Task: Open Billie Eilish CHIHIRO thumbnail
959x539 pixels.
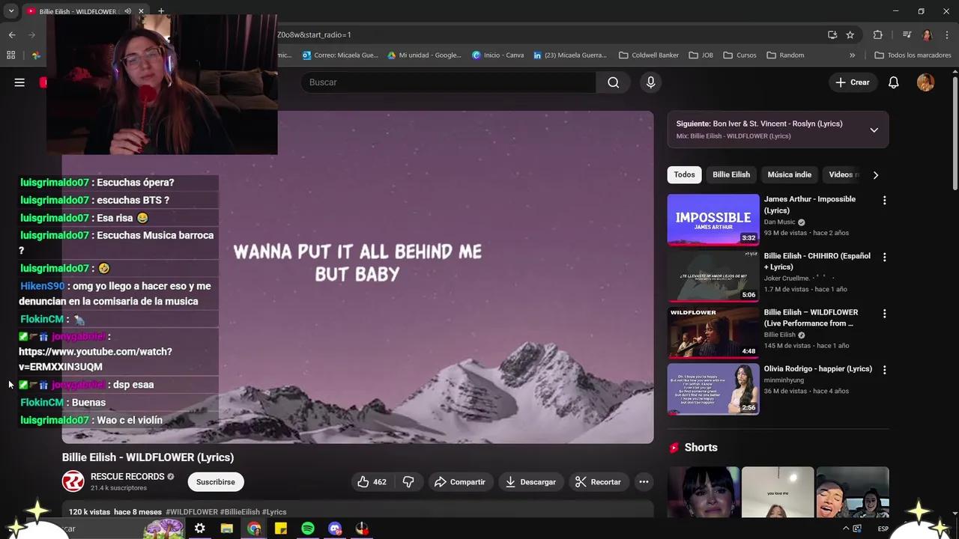Action: click(x=713, y=276)
